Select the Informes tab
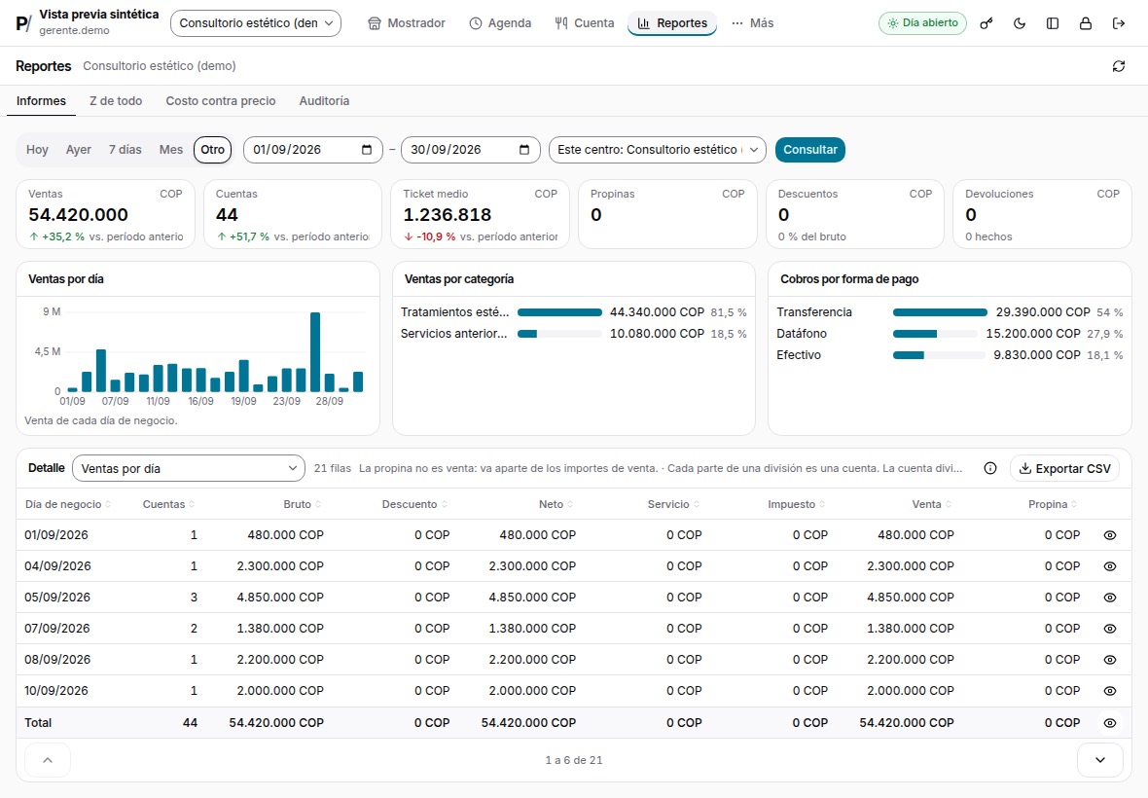Viewport: 1148px width, 798px height. (x=41, y=101)
